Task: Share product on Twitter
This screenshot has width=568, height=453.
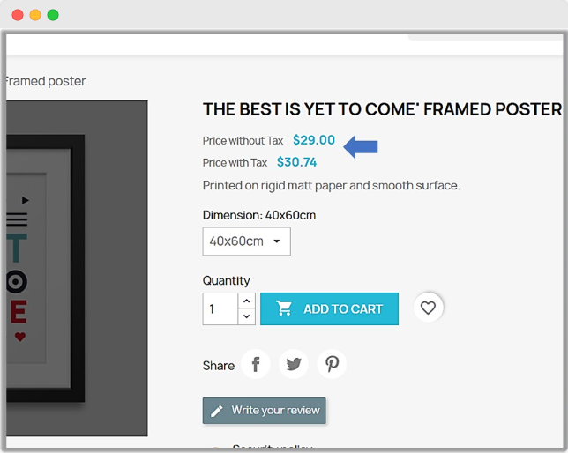Action: pos(294,364)
